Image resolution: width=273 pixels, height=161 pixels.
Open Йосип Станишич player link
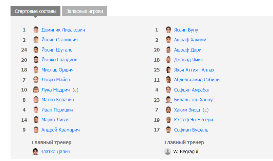(x=59, y=40)
